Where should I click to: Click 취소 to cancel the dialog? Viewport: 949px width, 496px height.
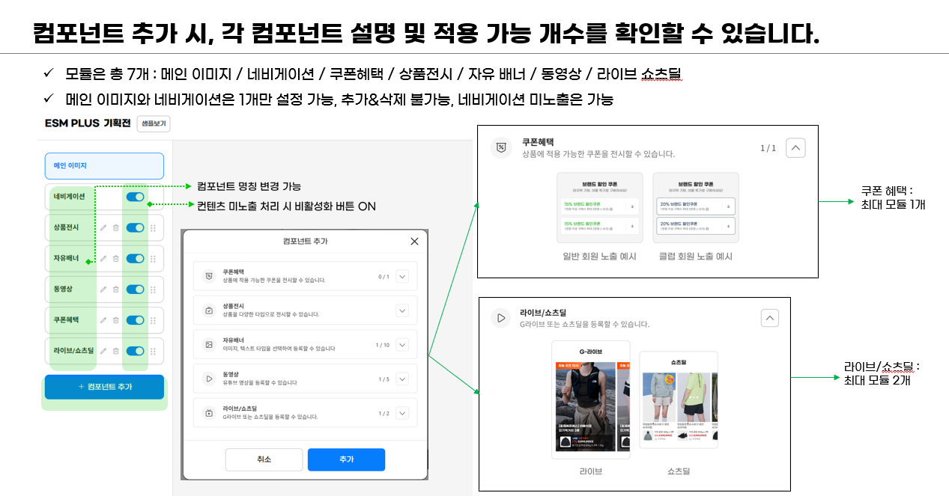pos(264,459)
